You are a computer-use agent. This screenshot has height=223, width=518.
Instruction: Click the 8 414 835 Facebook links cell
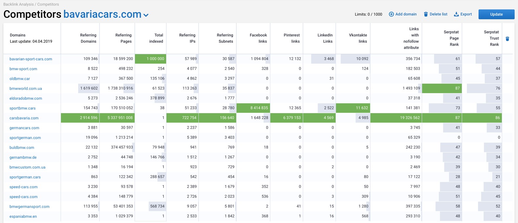pyautogui.click(x=253, y=108)
